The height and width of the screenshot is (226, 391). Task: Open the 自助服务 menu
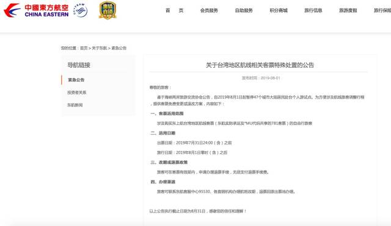pos(244,10)
